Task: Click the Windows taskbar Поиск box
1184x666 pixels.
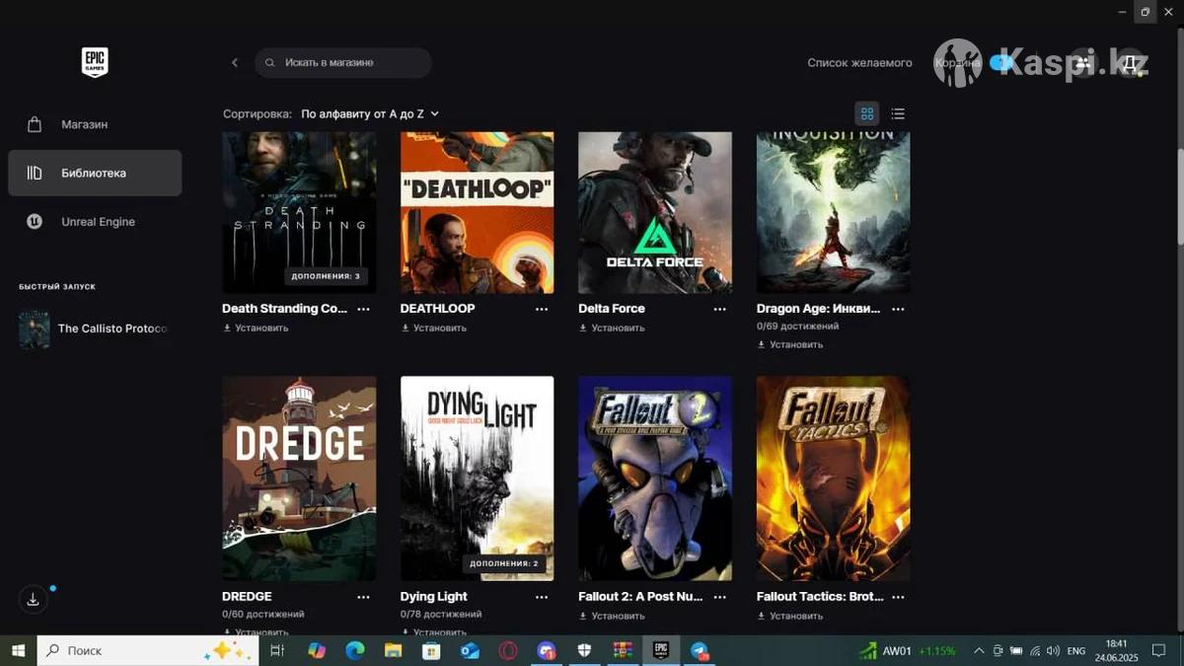Action: coord(148,650)
